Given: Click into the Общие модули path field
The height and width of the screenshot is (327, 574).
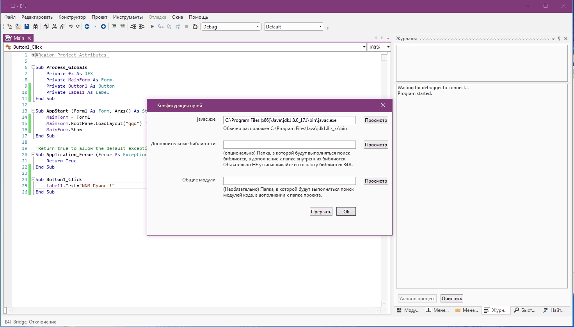Looking at the screenshot, I should 290,181.
